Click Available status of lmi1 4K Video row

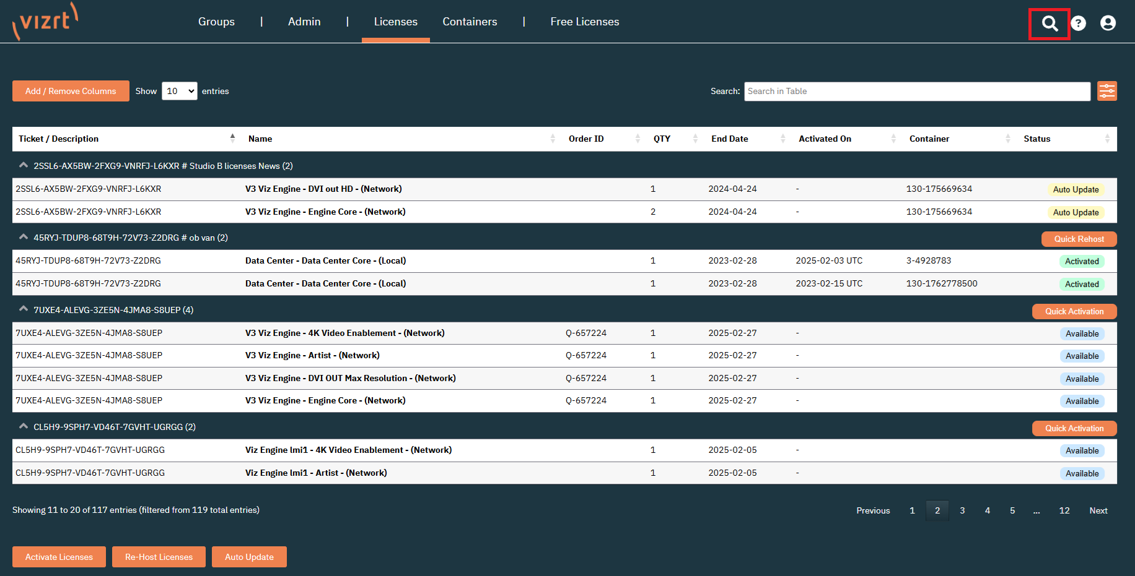click(1082, 450)
